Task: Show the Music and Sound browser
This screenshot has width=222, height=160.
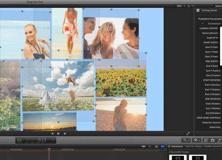Action: 219,140
